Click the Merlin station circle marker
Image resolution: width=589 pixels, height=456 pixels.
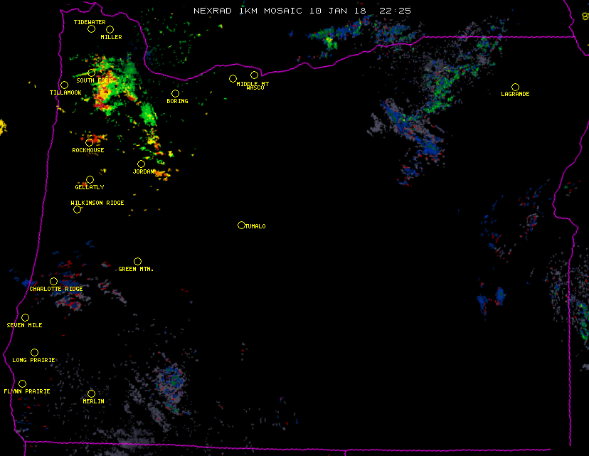pyautogui.click(x=91, y=394)
